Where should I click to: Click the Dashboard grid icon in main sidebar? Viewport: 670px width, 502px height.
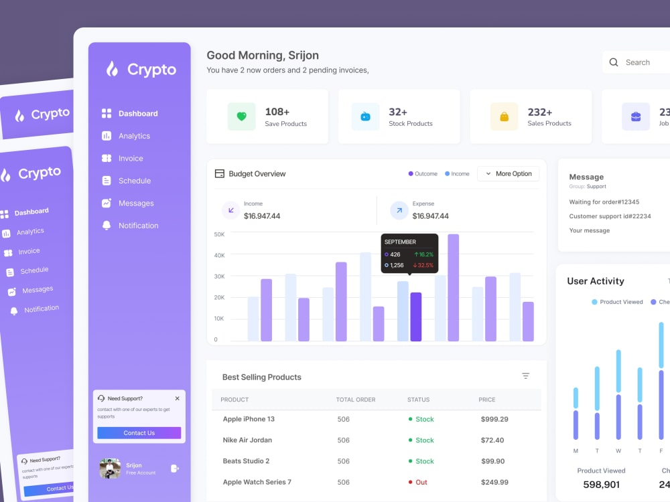pyautogui.click(x=107, y=114)
